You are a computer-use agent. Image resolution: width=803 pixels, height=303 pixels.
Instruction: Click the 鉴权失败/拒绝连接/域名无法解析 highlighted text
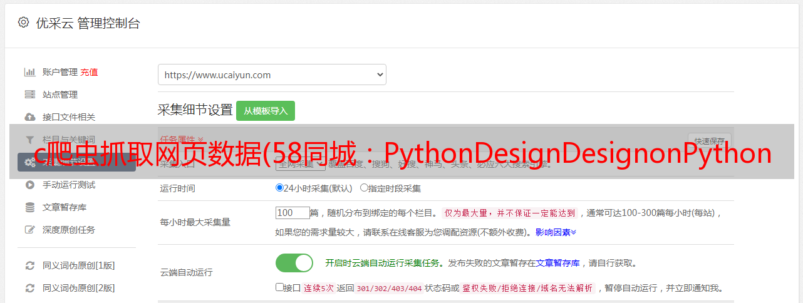click(527, 288)
